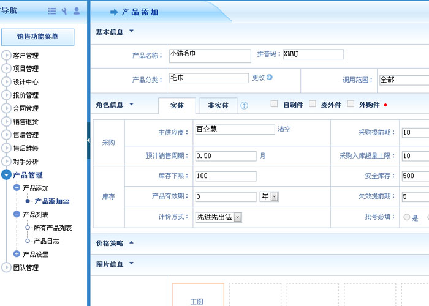Click the round arrow icon beside 客户管理
The width and height of the screenshot is (429, 306).
click(x=6, y=55)
